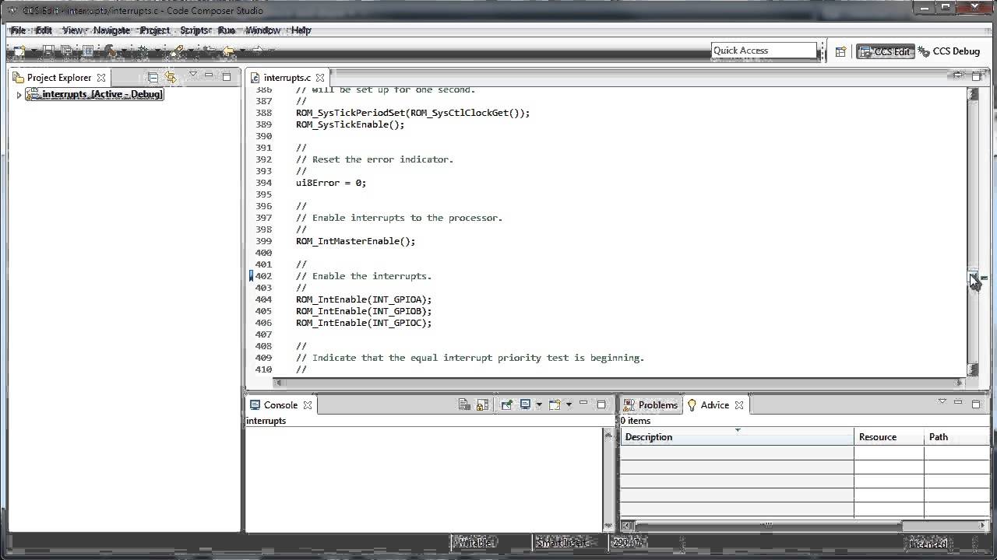997x560 pixels.
Task: Click Collapse All in Project Explorer
Action: [153, 77]
